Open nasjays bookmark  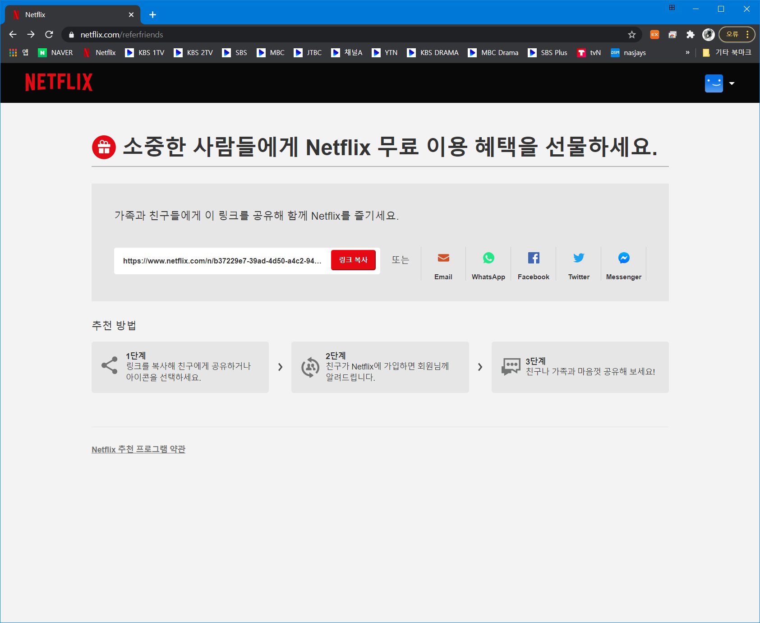628,53
